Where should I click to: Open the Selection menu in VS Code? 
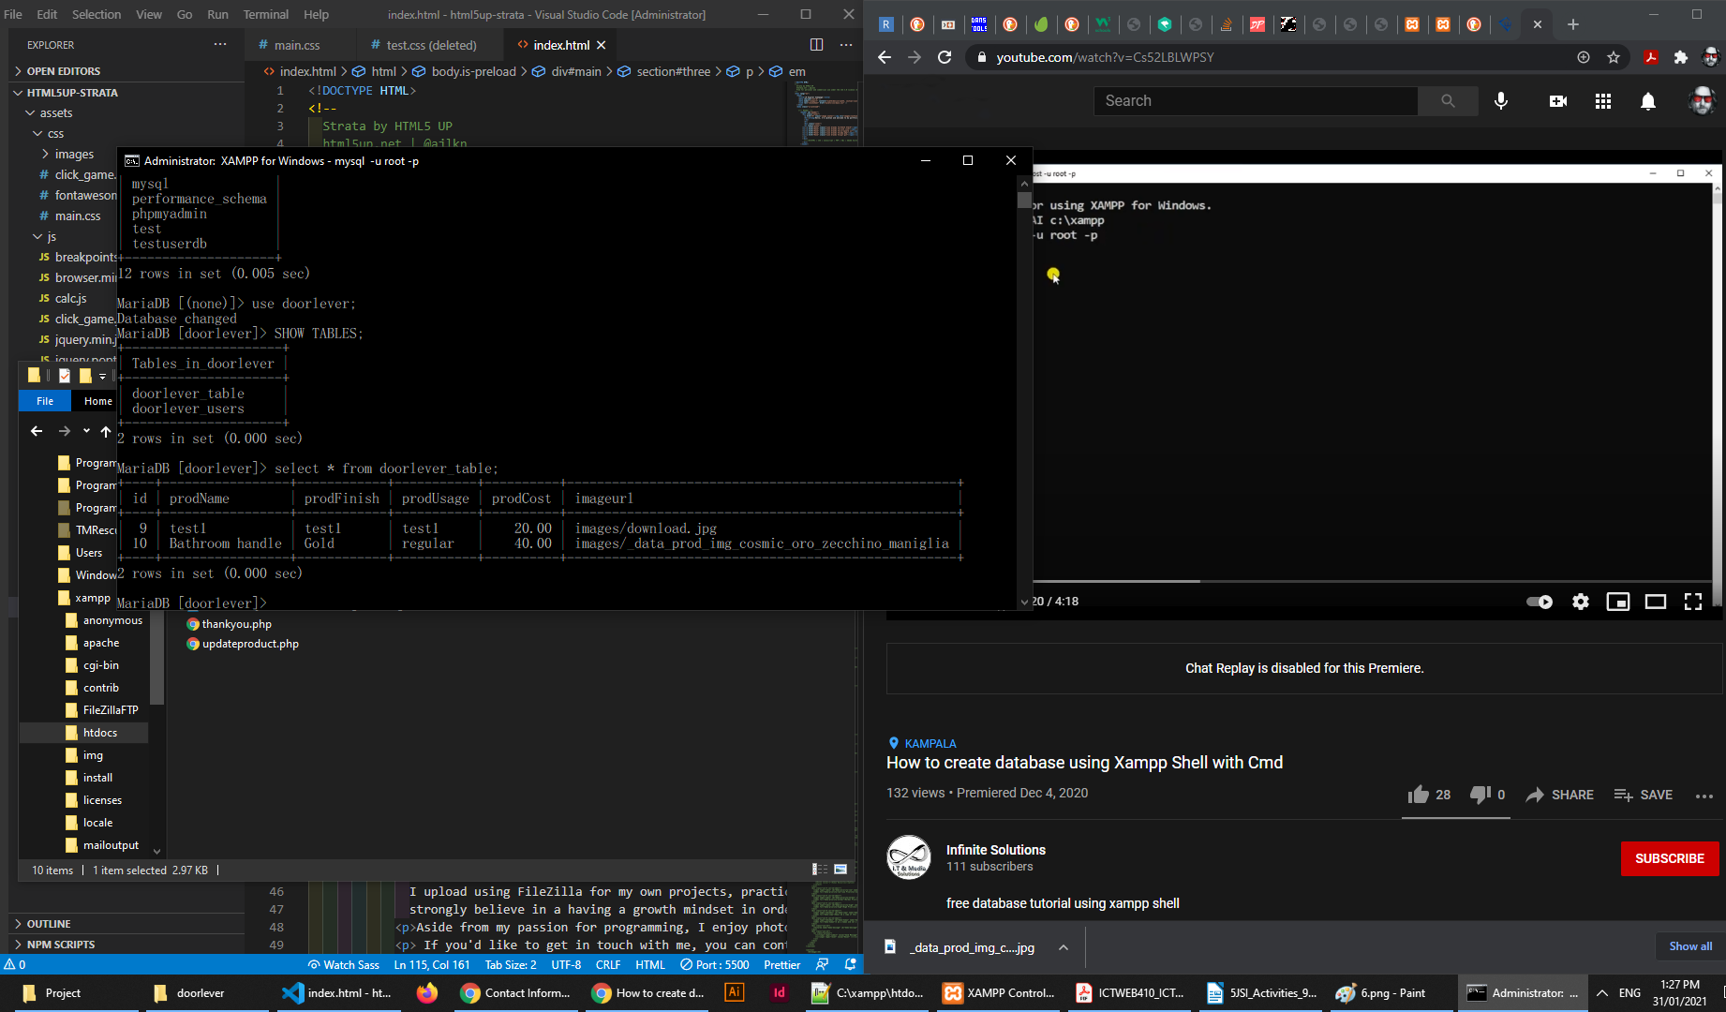click(97, 14)
